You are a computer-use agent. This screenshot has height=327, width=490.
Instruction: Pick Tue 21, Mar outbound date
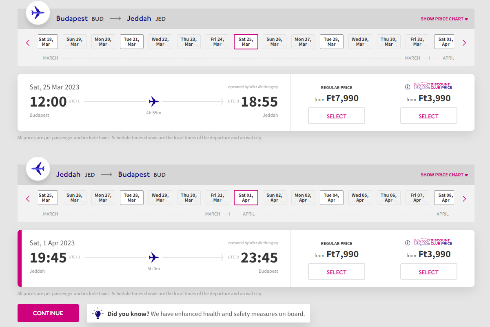[x=132, y=42]
